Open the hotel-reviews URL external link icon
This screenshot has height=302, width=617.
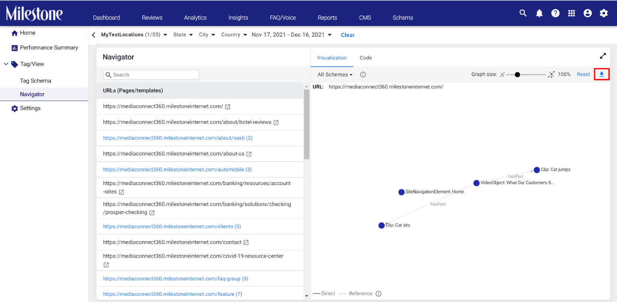[x=276, y=123]
